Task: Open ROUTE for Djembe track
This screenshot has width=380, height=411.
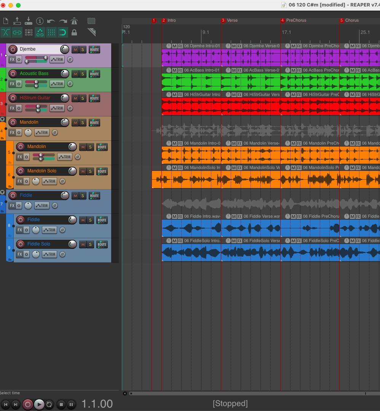Action: [x=94, y=49]
